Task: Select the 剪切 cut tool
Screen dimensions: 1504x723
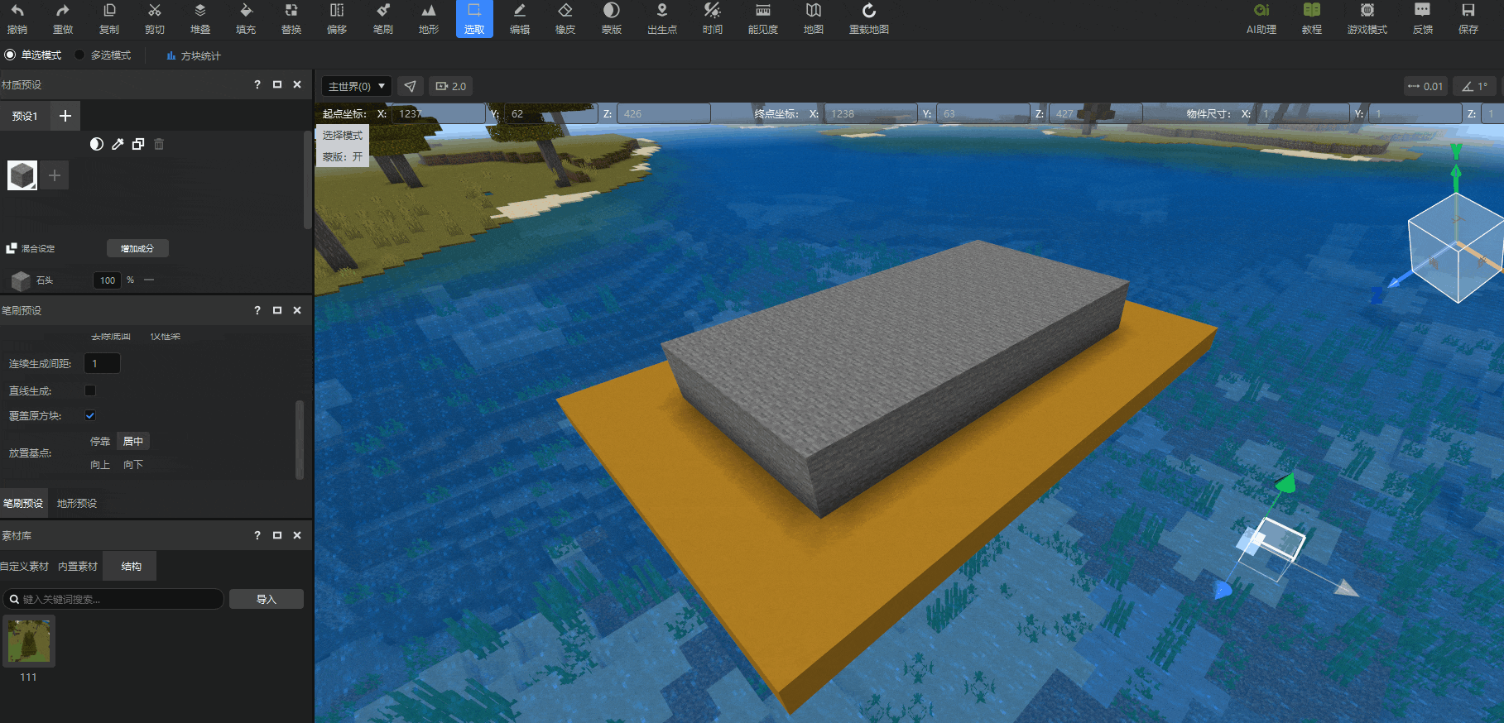Action: 155,19
